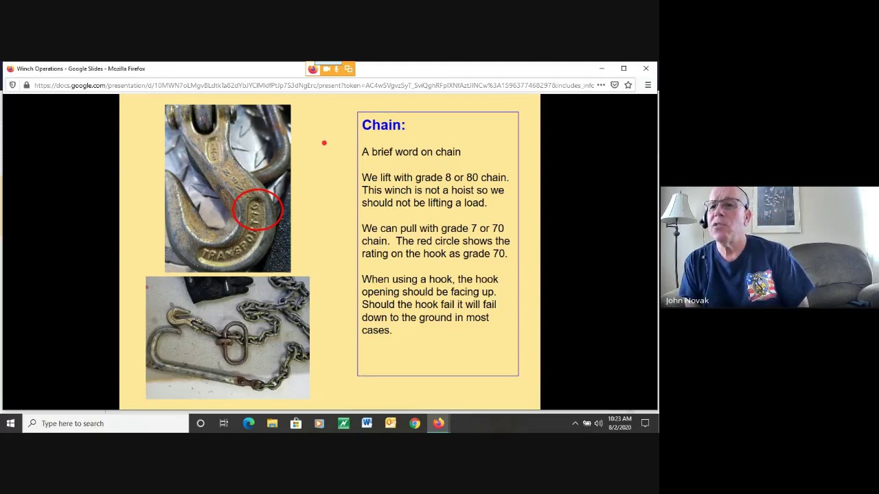
Task: Show hidden system tray icons
Action: (x=575, y=423)
